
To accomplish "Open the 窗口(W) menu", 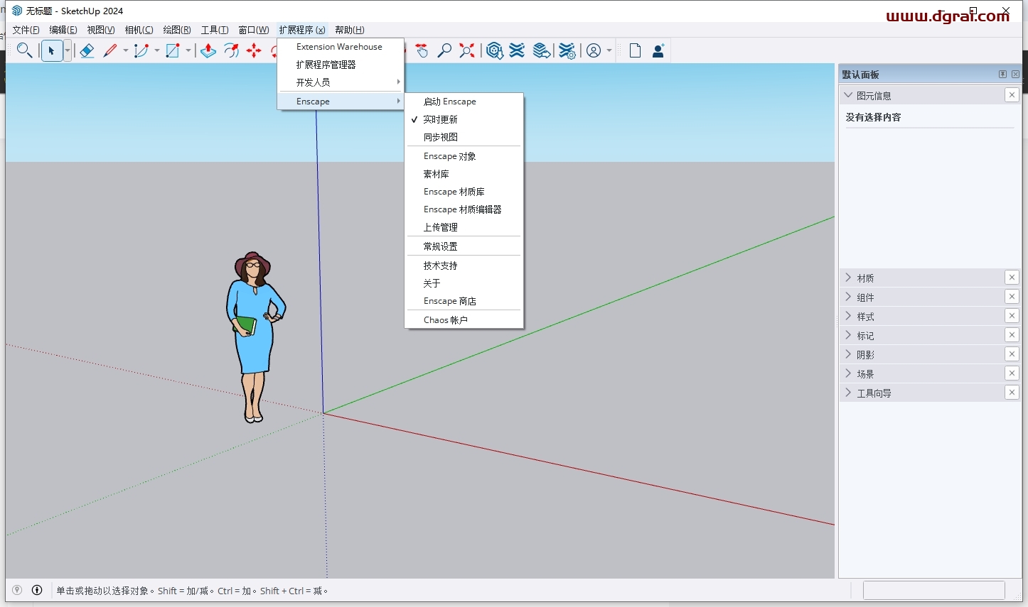I will 254,30.
